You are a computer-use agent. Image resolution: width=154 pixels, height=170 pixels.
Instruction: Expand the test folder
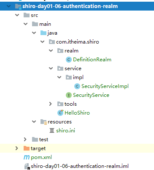[x=25, y=140]
